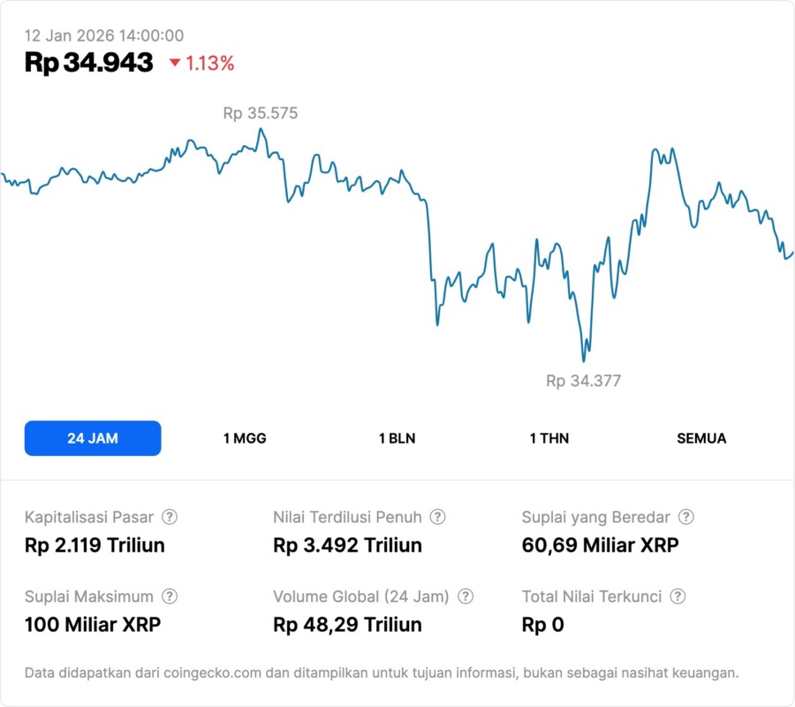Click the chart line at its highest peak
The image size is (795, 707).
261,130
